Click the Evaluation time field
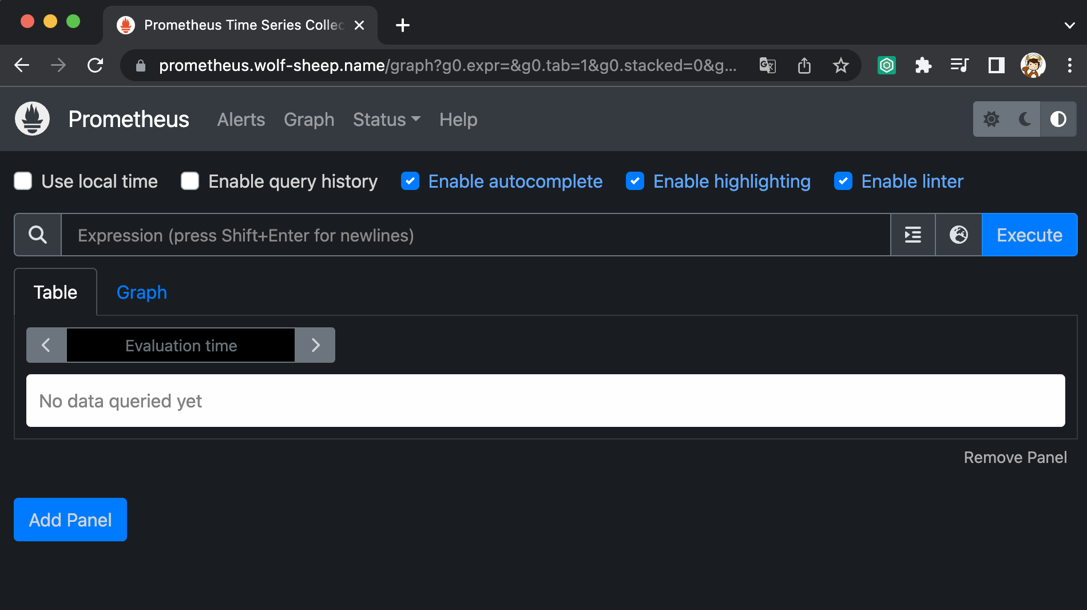This screenshot has height=610, width=1087. coord(181,345)
